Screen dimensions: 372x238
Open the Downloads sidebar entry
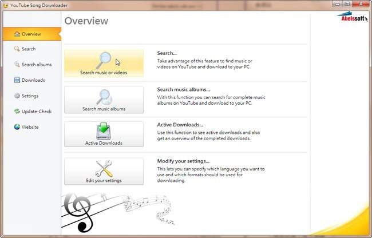click(32, 80)
